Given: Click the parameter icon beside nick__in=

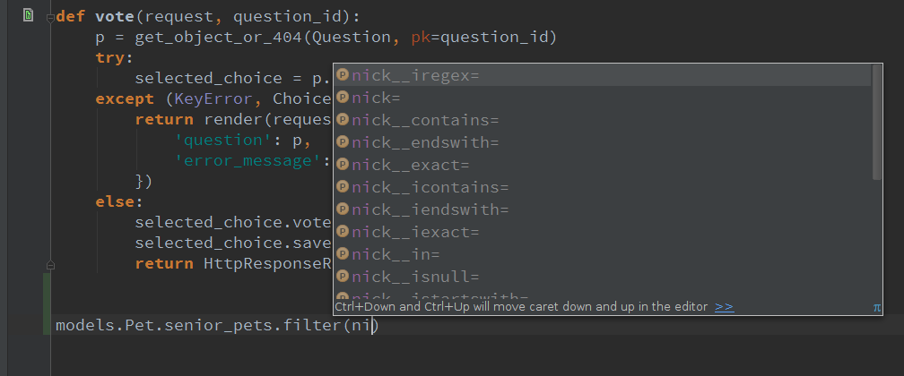Looking at the screenshot, I should point(343,254).
